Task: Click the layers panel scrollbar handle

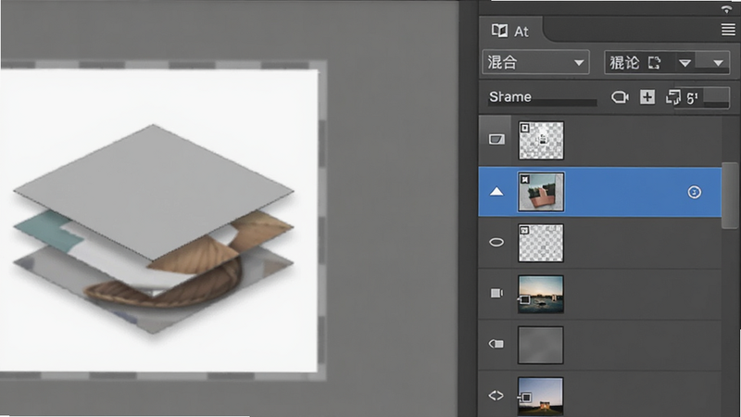Action: [730, 196]
